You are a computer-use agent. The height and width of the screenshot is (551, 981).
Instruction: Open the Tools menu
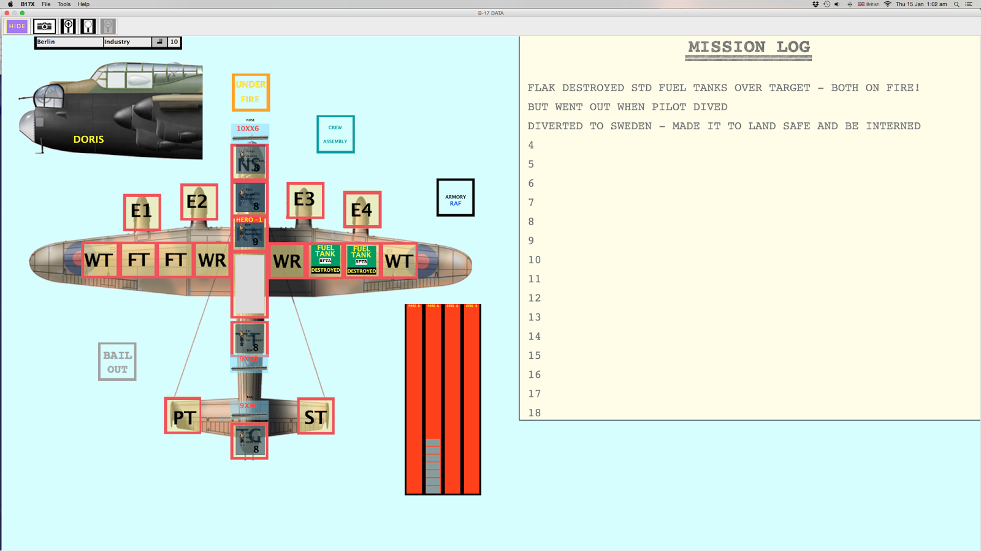click(64, 4)
